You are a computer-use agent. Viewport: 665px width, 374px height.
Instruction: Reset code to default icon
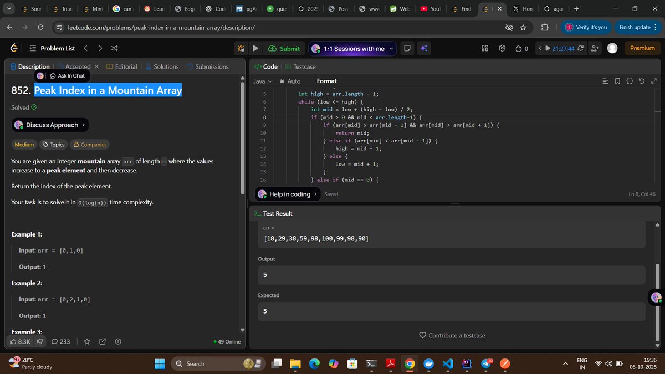[642, 81]
